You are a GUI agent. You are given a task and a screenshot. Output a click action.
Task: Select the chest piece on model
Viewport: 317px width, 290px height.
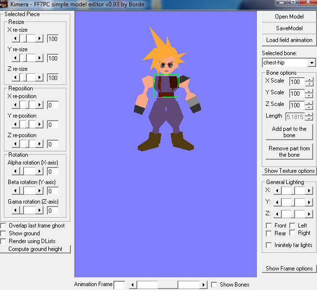[166, 86]
